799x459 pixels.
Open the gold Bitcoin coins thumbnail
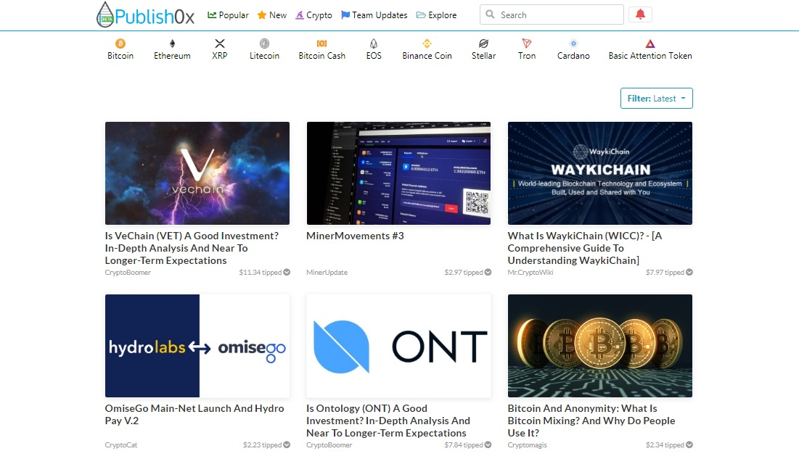click(x=599, y=346)
